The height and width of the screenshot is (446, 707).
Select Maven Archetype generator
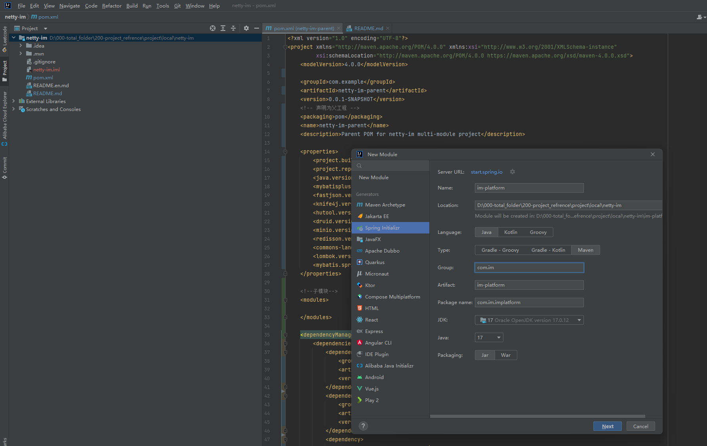click(x=390, y=205)
